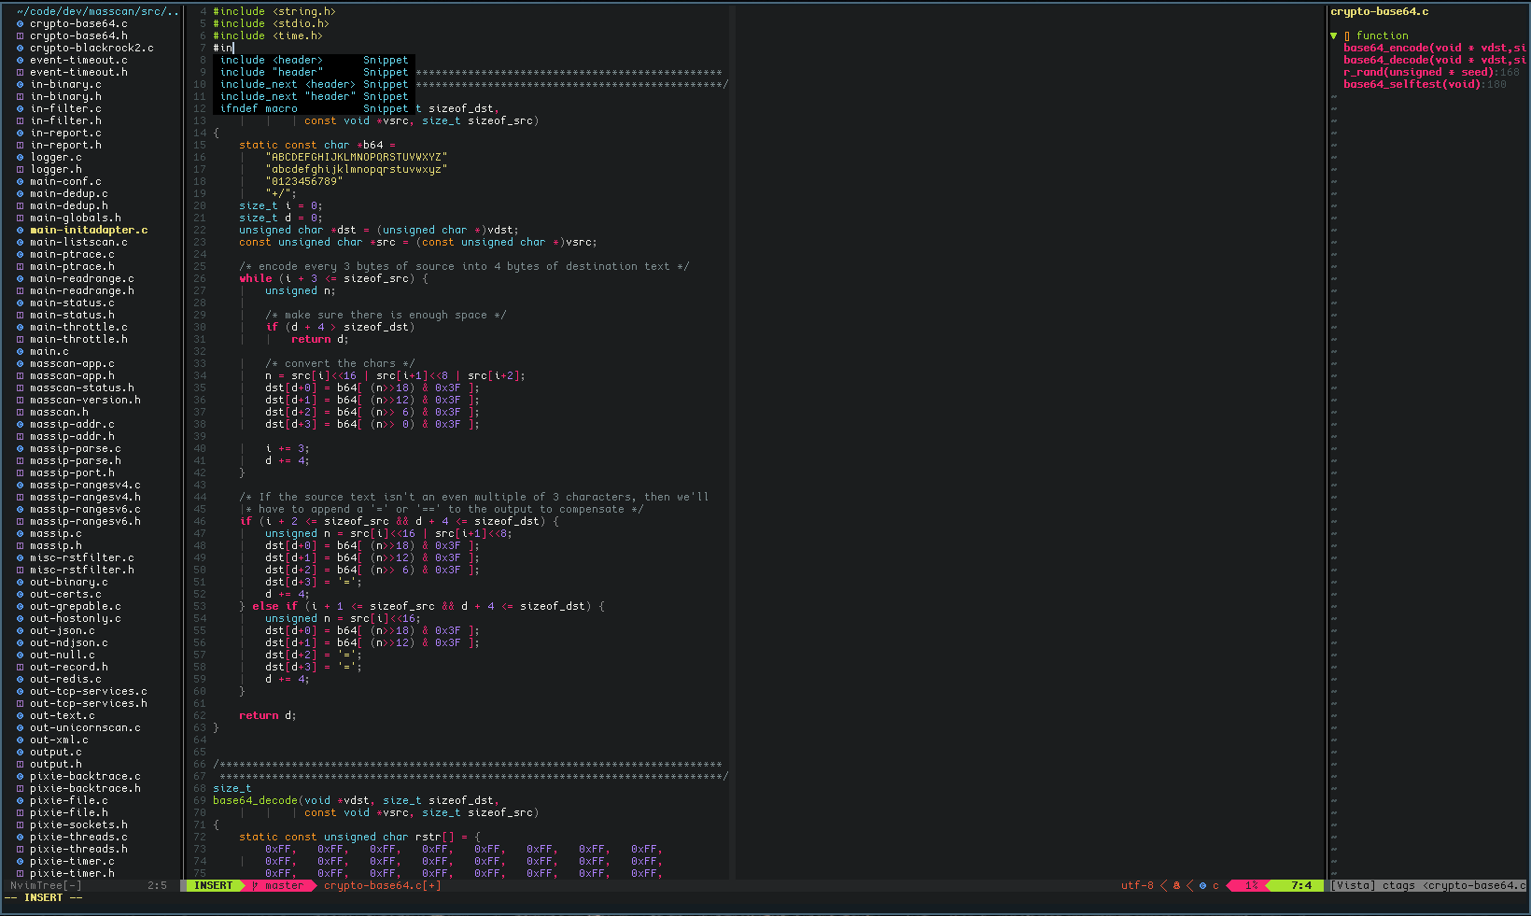Click the icon beside event-timeout.c
This screenshot has width=1531, height=916.
pos(21,60)
